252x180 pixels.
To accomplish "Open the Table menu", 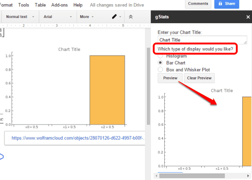I will point(40,5).
